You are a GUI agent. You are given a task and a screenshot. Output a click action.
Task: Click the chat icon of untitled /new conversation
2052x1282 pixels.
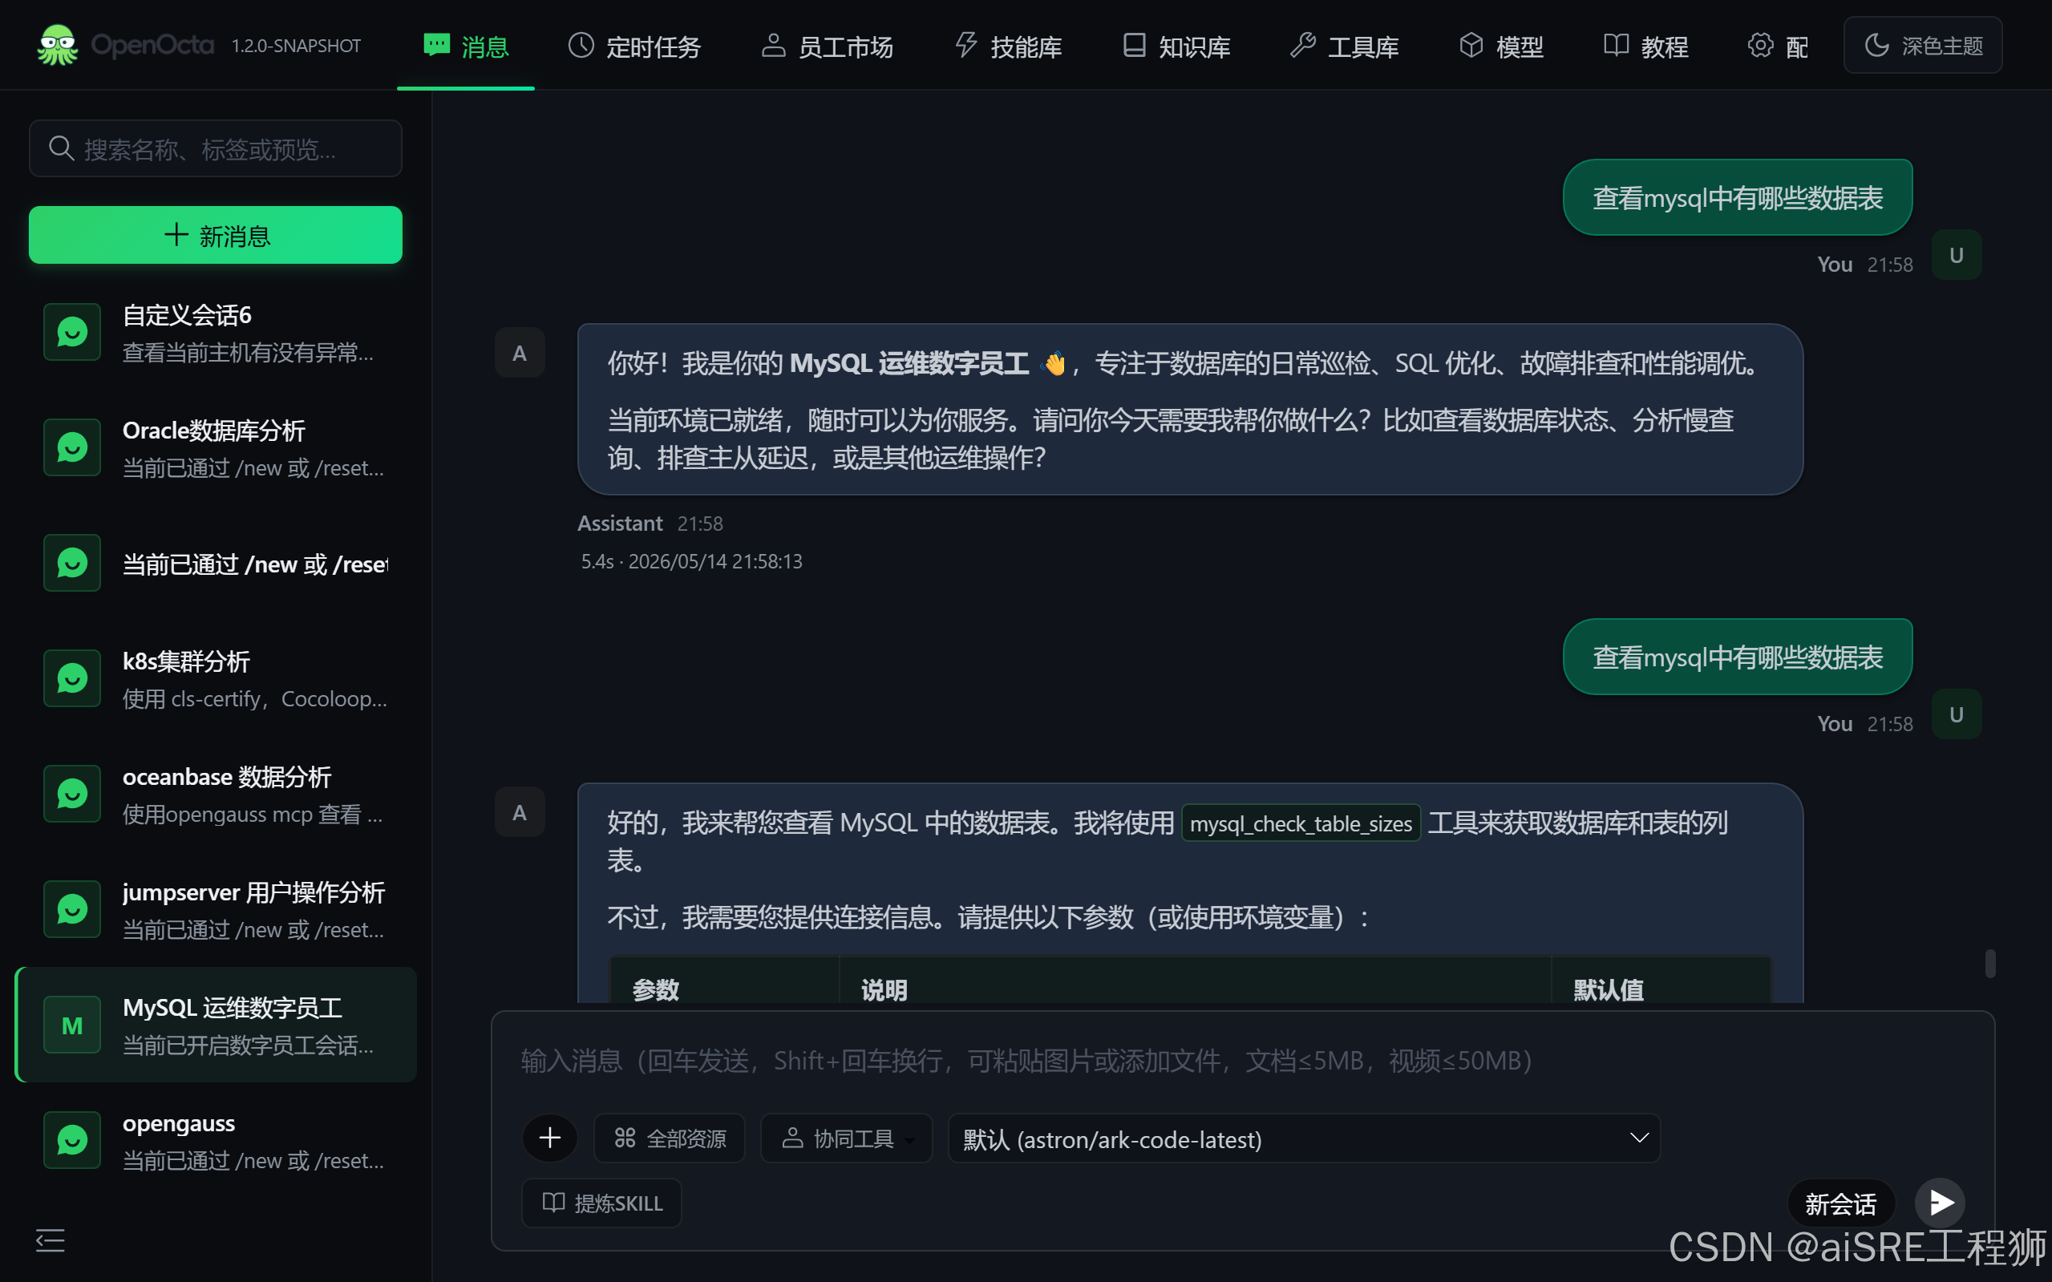pos(72,563)
